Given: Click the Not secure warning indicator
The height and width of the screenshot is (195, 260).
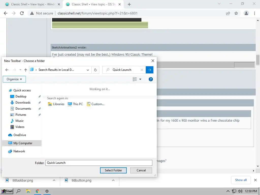Looking at the screenshot, I should [x=41, y=13].
